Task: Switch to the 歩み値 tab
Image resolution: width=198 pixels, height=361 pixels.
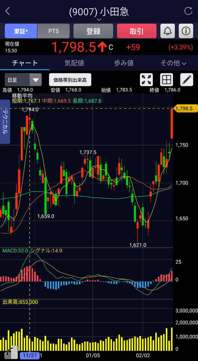Action: pos(124,63)
